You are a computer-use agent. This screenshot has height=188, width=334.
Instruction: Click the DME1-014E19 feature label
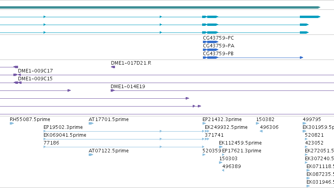(128, 87)
